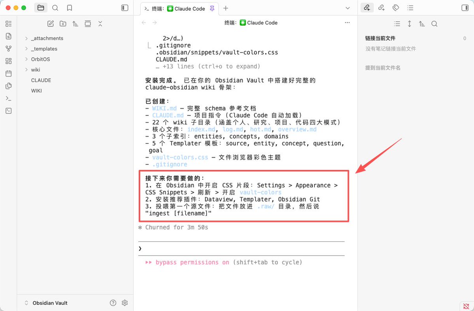Viewport: 474px width, 311px height.
Task: Change backlinks sort order icon
Action: 422,24
